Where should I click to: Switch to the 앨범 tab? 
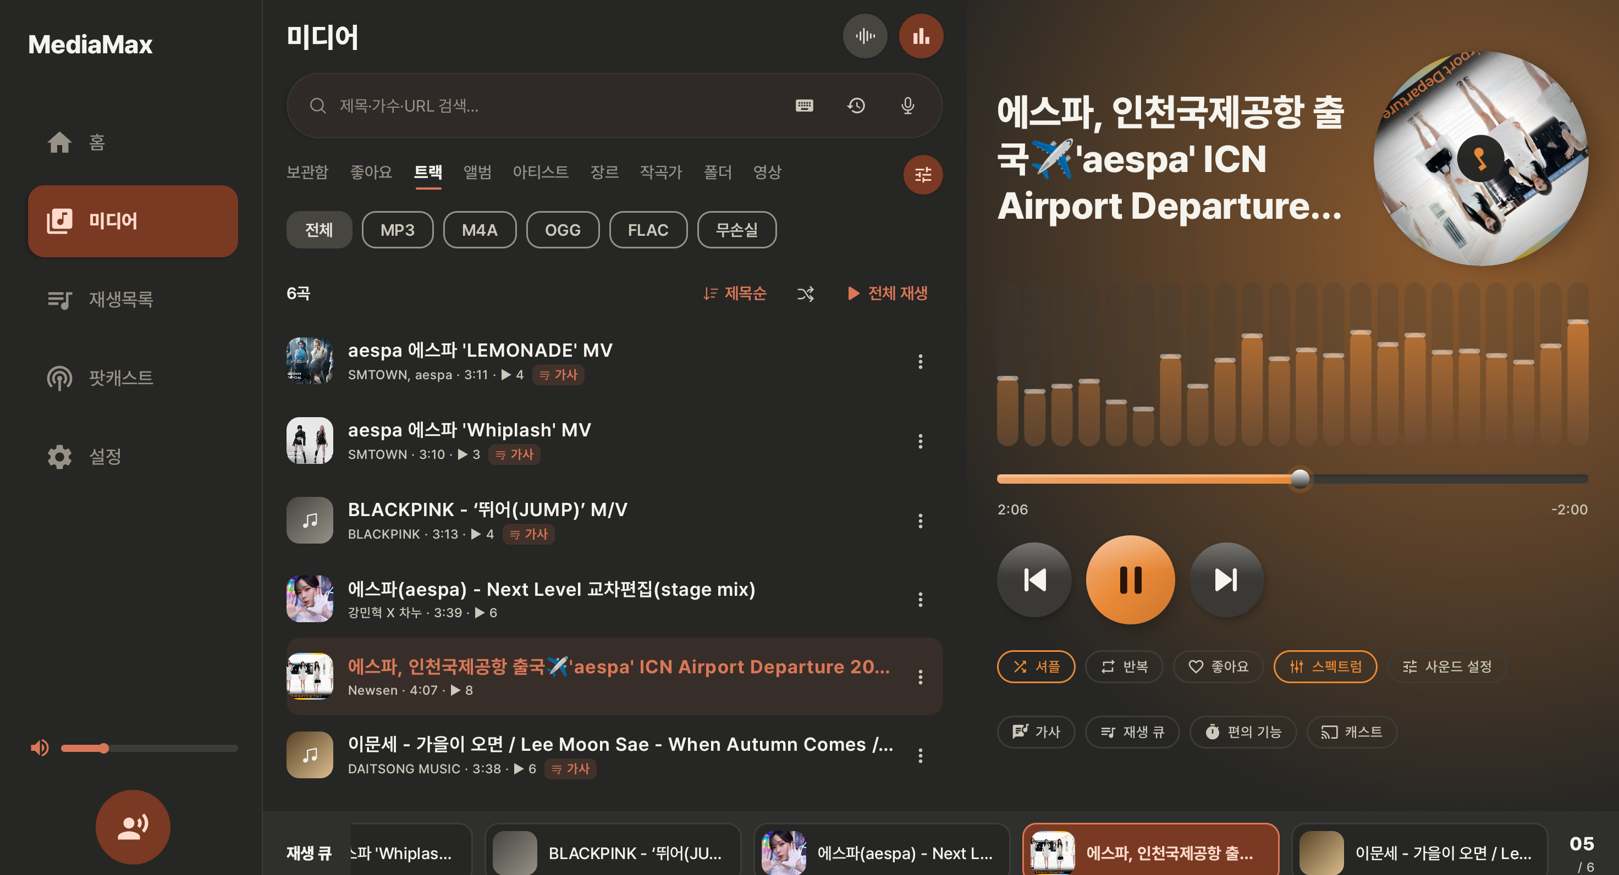click(477, 172)
